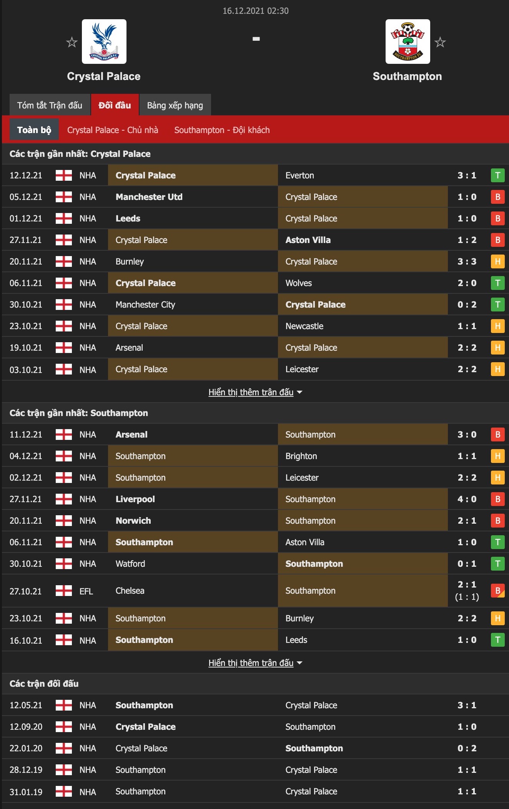This screenshot has height=809, width=509.
Task: Click the T badge for Southampton vs Leeds 16.10.21
Action: tap(498, 640)
